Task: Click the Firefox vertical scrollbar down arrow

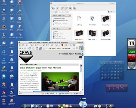Action: pos(83,90)
